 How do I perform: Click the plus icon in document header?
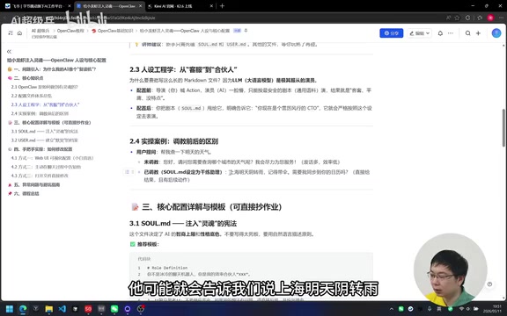tap(478, 33)
